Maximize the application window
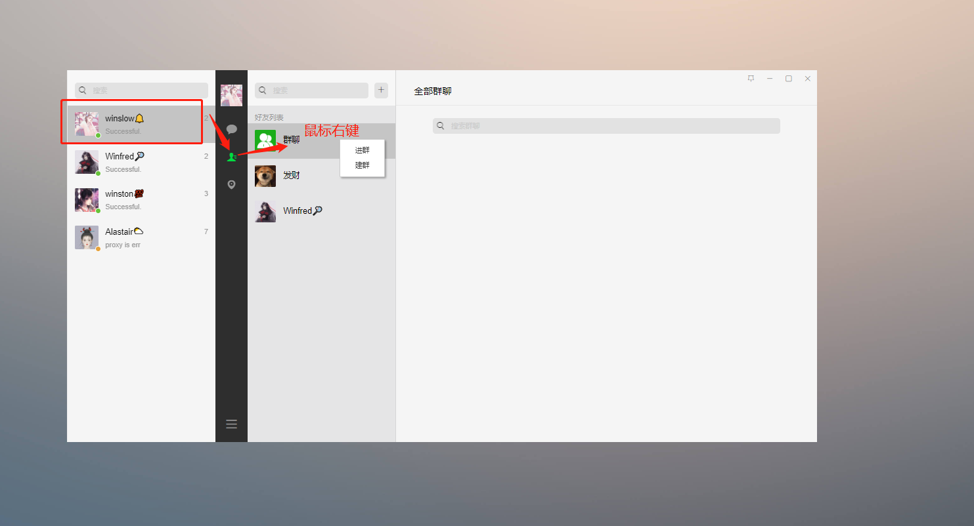This screenshot has height=526, width=974. 789,79
